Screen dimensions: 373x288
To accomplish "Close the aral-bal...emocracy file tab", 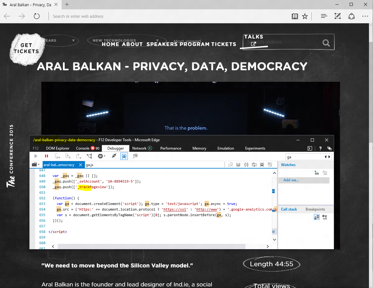I will pyautogui.click(x=80, y=165).
